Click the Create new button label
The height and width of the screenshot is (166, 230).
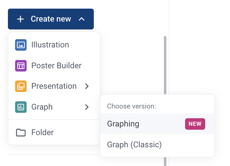(51, 19)
